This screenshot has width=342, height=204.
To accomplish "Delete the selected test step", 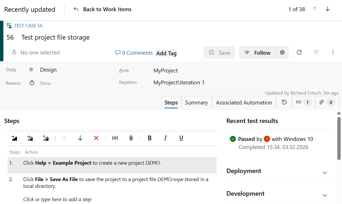I will point(96,138).
